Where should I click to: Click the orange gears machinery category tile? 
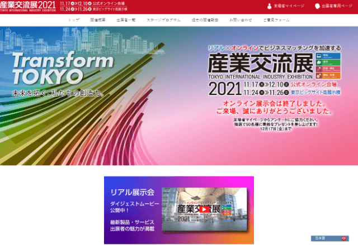[328, 75]
